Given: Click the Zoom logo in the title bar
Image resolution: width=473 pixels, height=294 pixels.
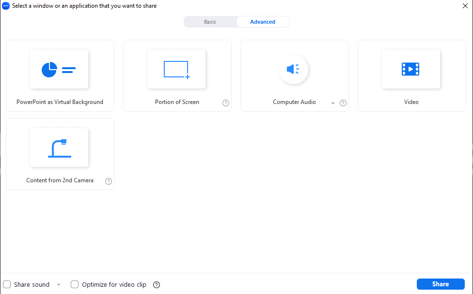Looking at the screenshot, I should [6, 6].
